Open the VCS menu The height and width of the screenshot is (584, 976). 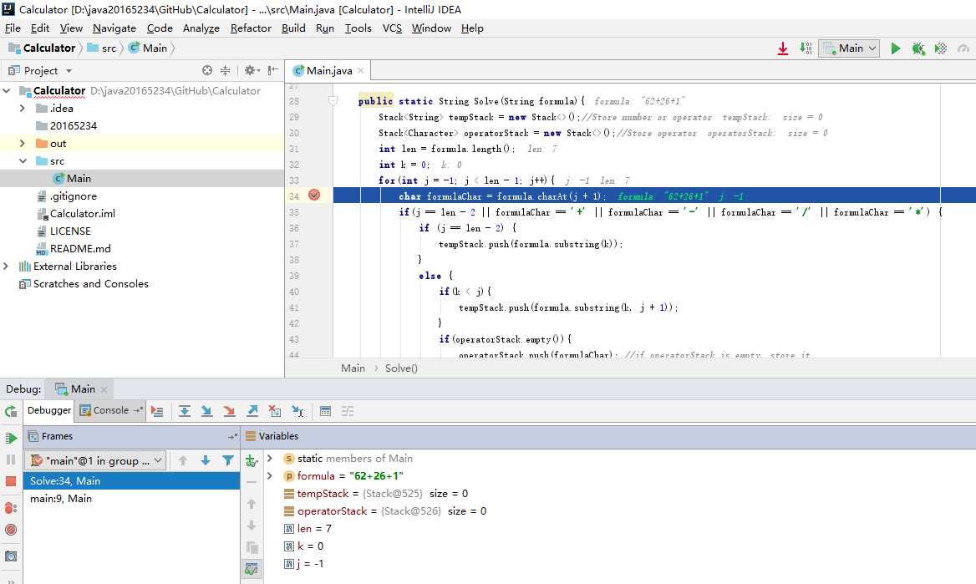pos(392,28)
